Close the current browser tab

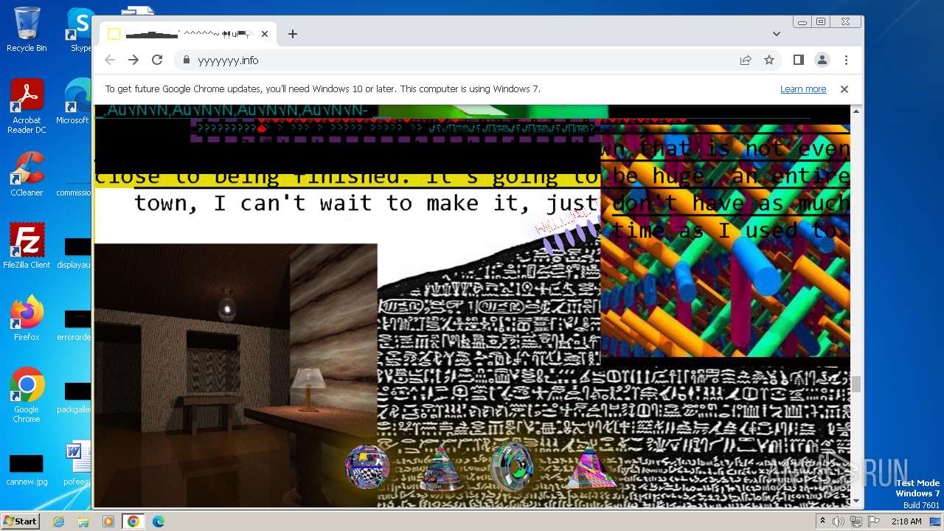[x=264, y=34]
